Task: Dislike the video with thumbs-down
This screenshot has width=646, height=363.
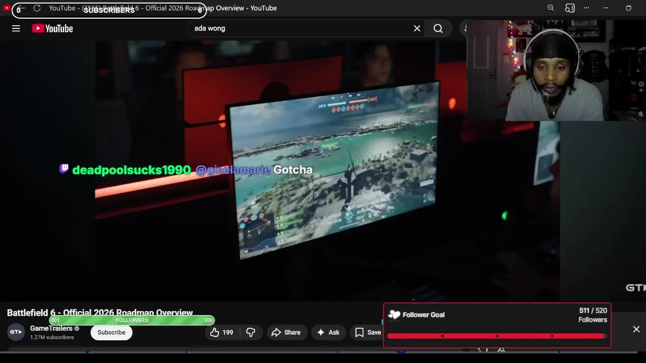Action: tap(251, 332)
